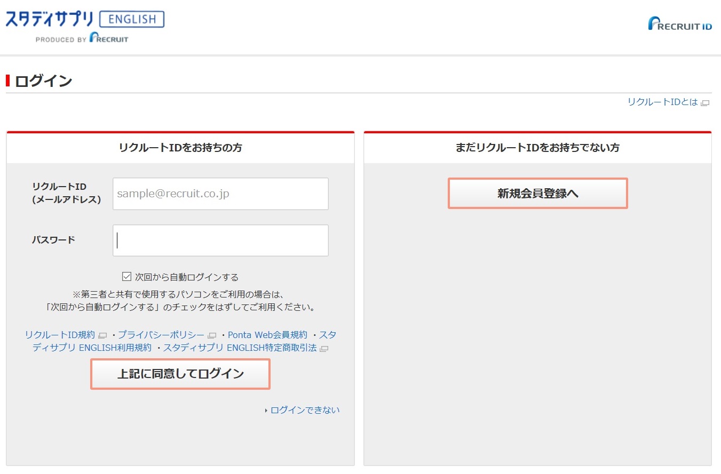
Task: Open the スタディサプリ ENGLISH特定商取引法 link
Action: 240,348
